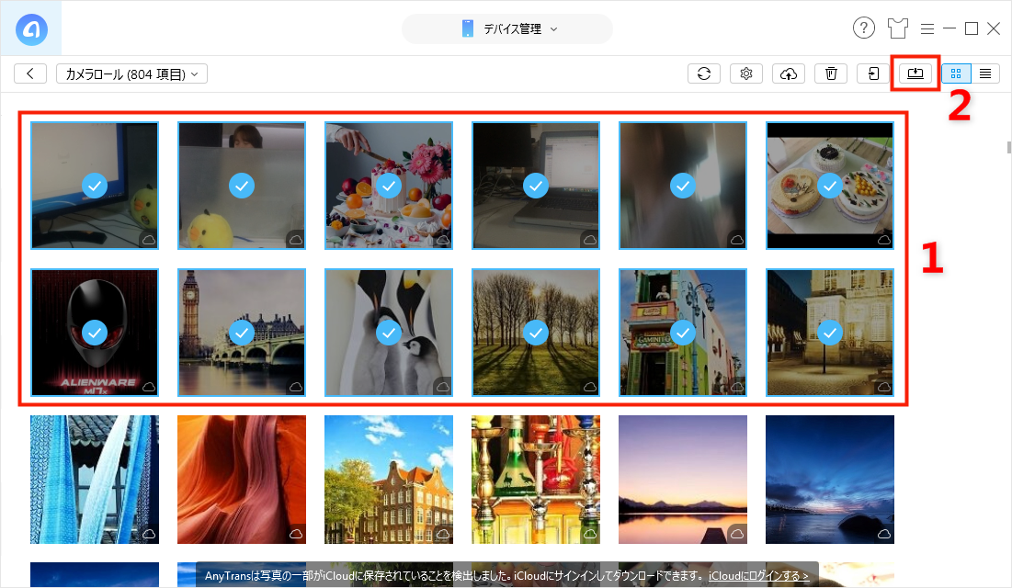Minimize the AnyTrans window
This screenshot has width=1012, height=588.
(949, 28)
